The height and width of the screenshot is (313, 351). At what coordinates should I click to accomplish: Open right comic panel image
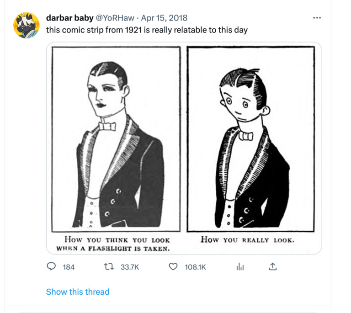(x=251, y=139)
